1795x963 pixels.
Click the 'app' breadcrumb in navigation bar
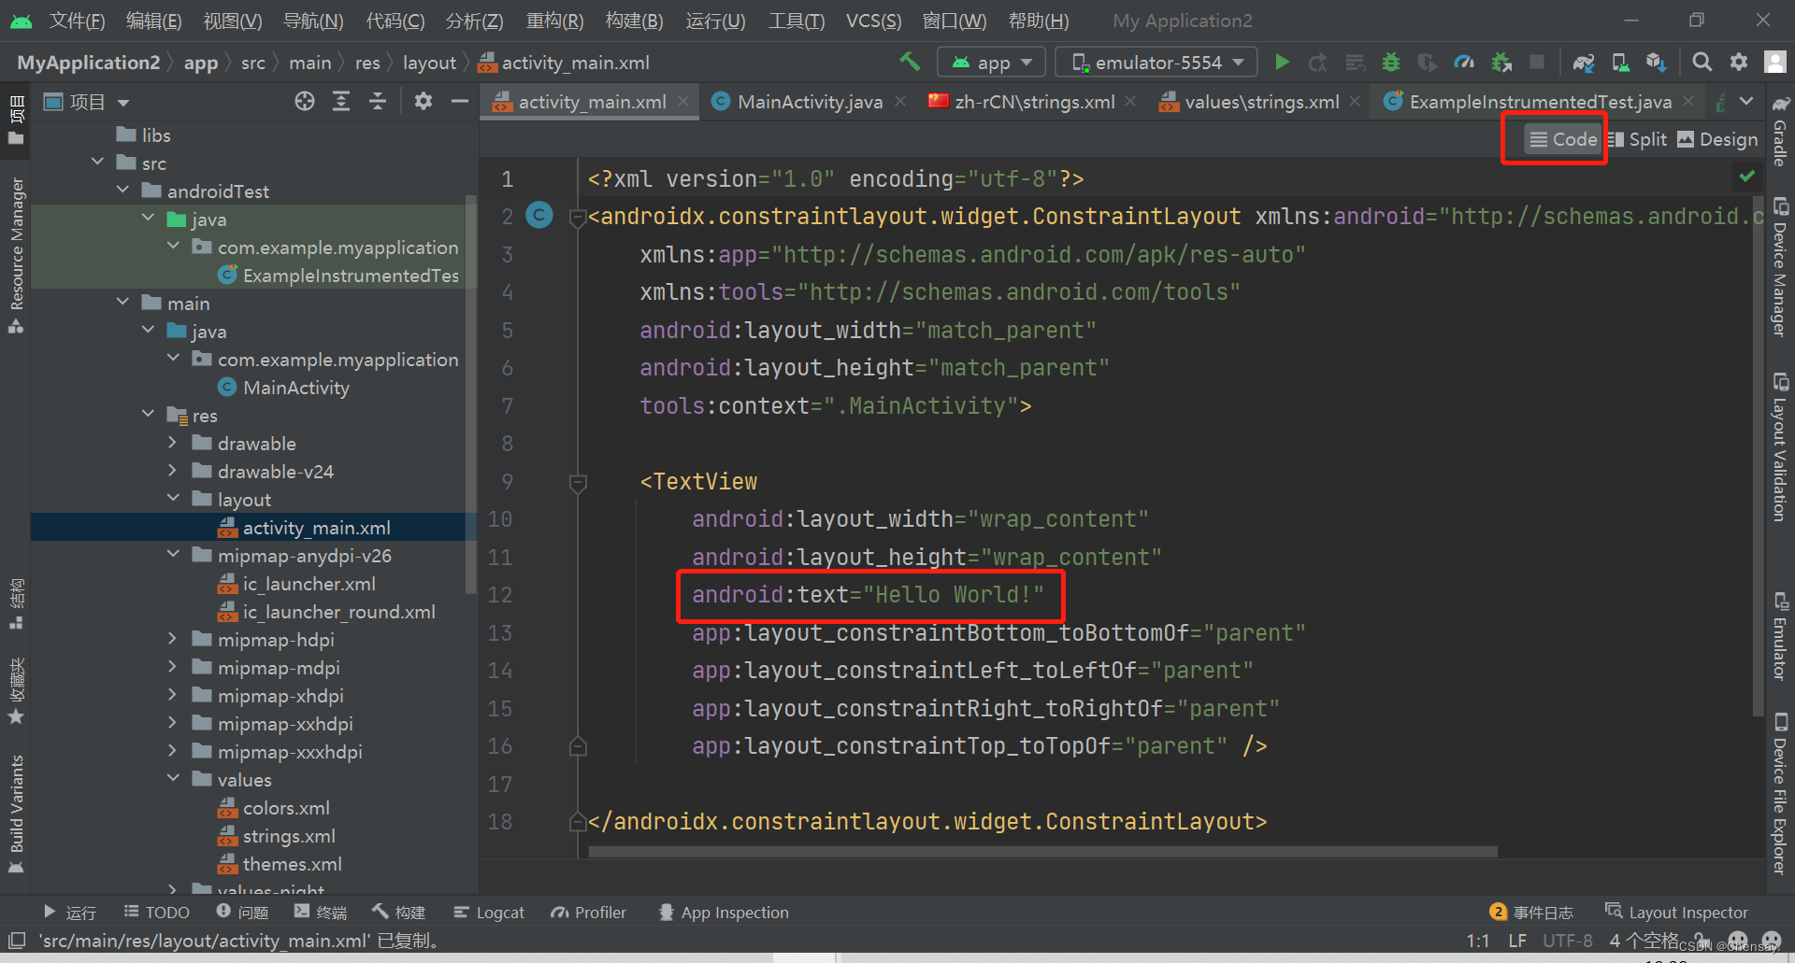(x=200, y=63)
